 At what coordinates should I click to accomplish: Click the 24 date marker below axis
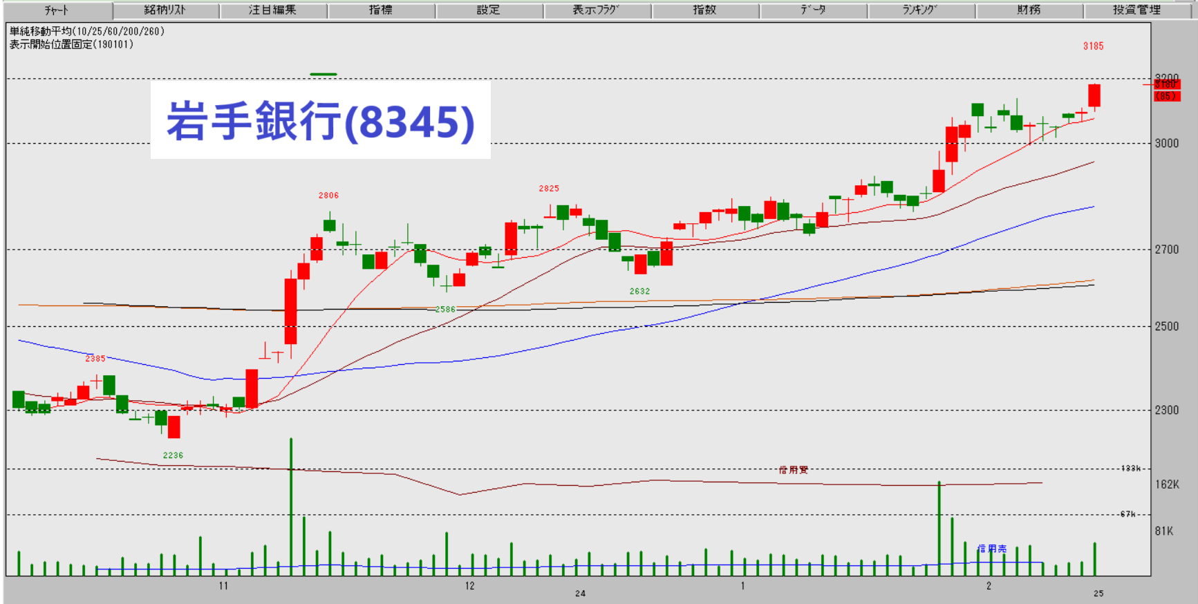click(x=580, y=594)
